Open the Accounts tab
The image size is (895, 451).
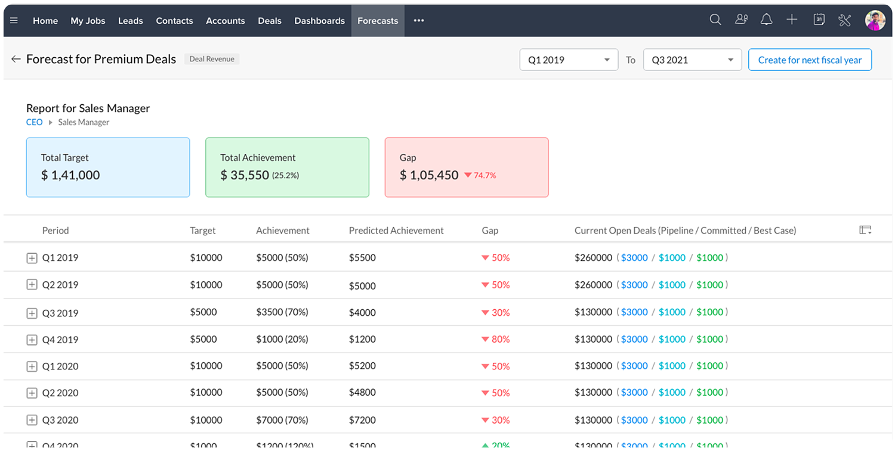coord(226,20)
